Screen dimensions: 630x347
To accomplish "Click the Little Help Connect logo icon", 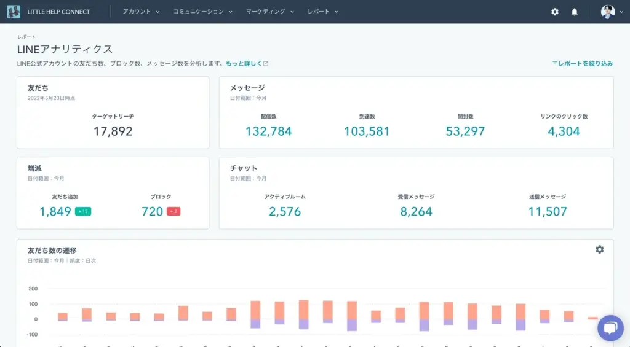I will coord(14,12).
